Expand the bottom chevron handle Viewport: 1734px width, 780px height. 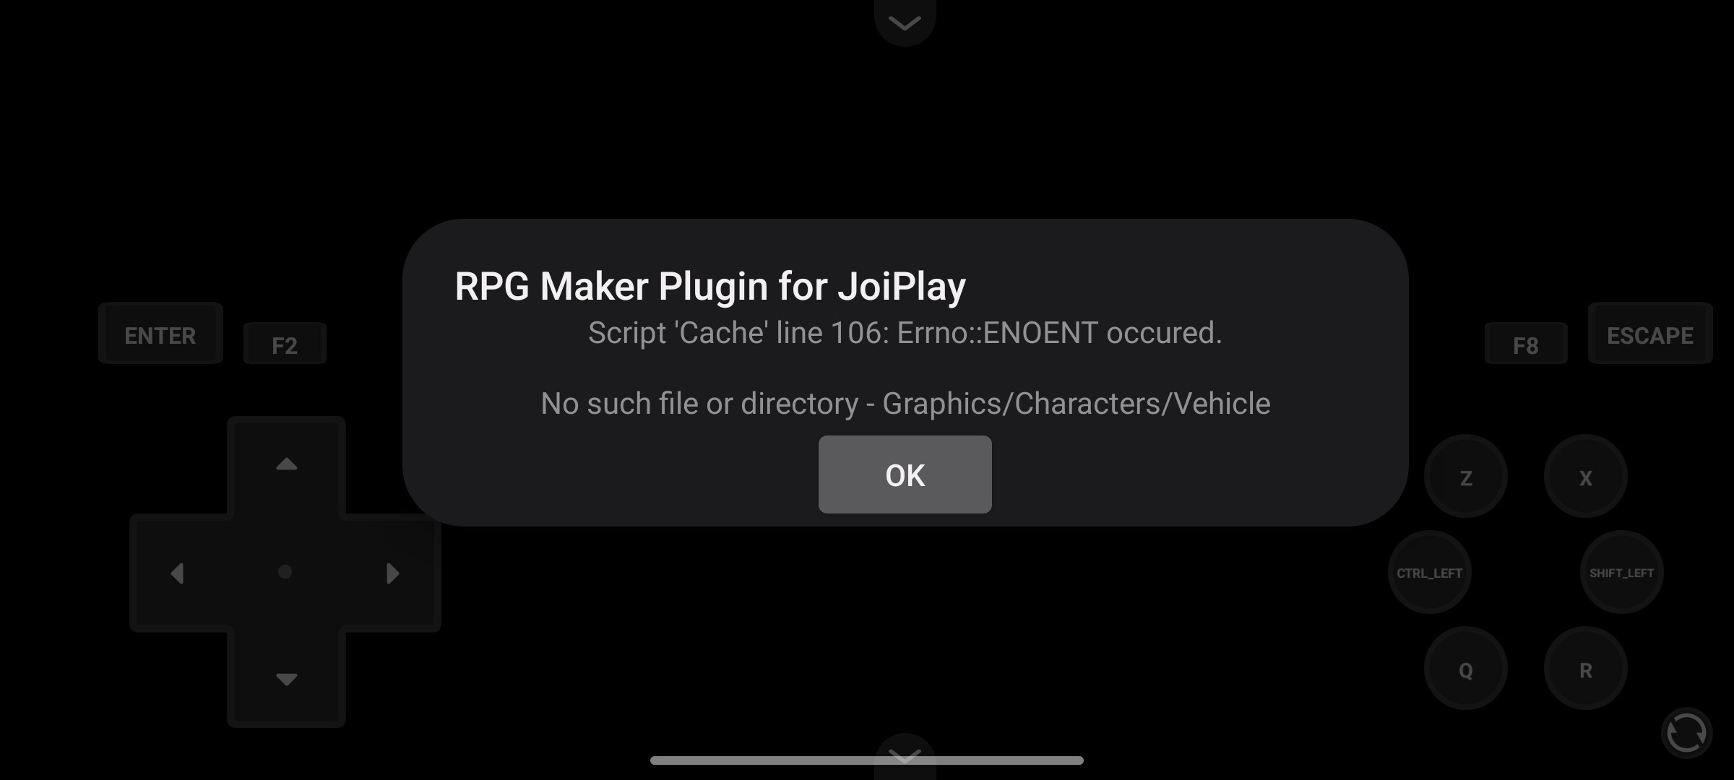pyautogui.click(x=905, y=756)
